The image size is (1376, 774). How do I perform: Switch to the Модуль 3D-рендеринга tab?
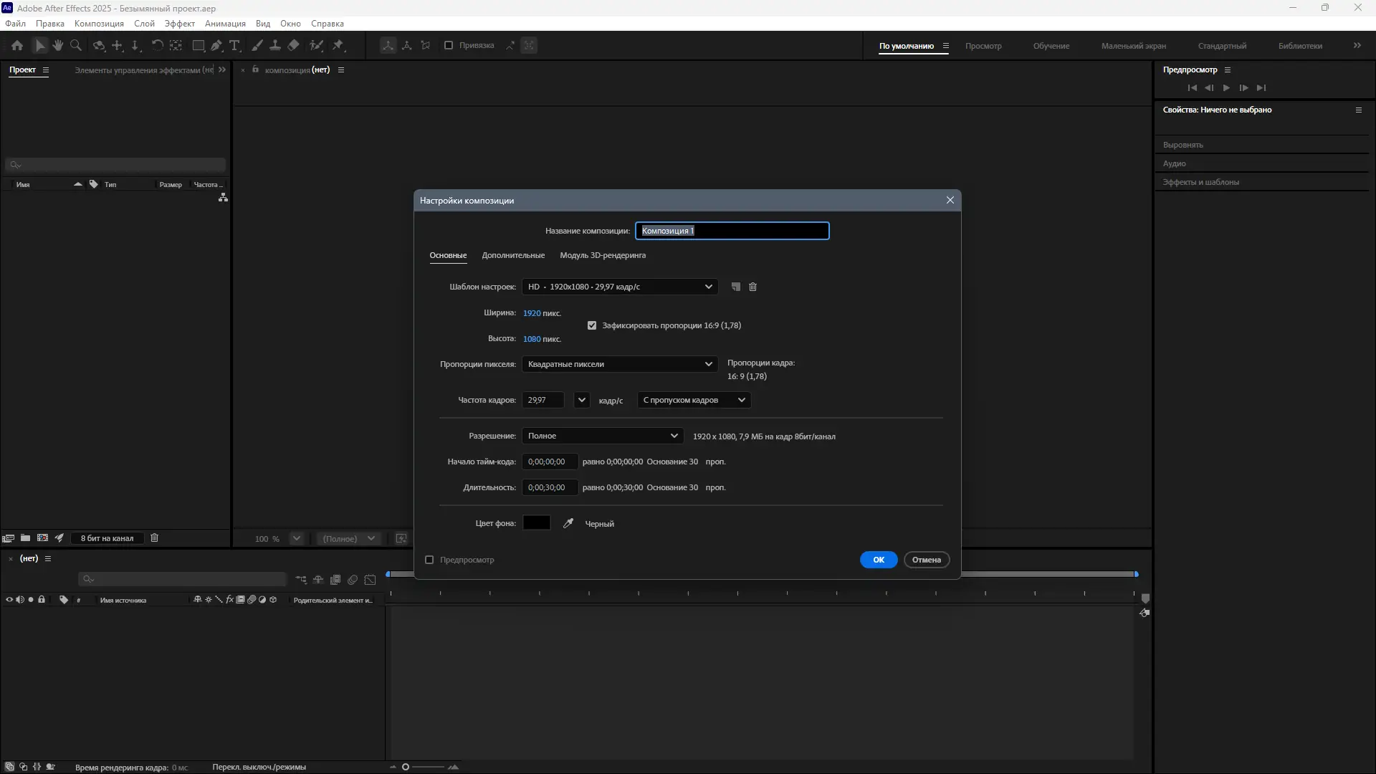click(x=603, y=255)
